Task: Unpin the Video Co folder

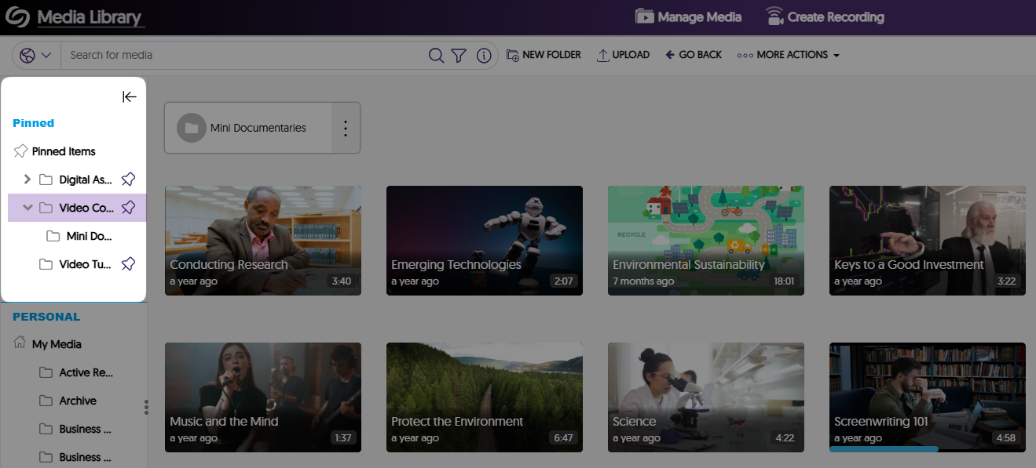Action: pos(127,207)
